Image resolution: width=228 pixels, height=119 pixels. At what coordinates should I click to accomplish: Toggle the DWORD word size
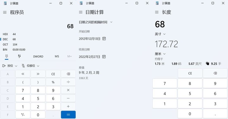pos(38,56)
